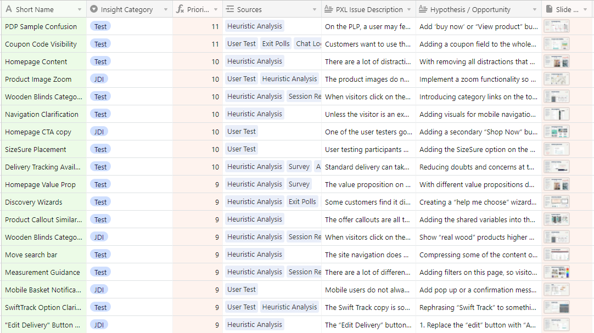Viewport: 594px width, 333px height.
Task: Click Survey tag in Delivery Tracking row
Action: point(299,167)
